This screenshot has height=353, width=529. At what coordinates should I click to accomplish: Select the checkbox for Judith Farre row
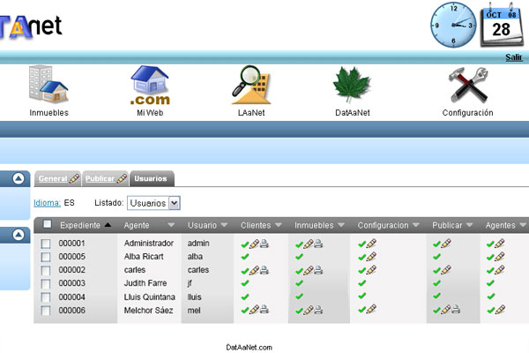pos(47,283)
